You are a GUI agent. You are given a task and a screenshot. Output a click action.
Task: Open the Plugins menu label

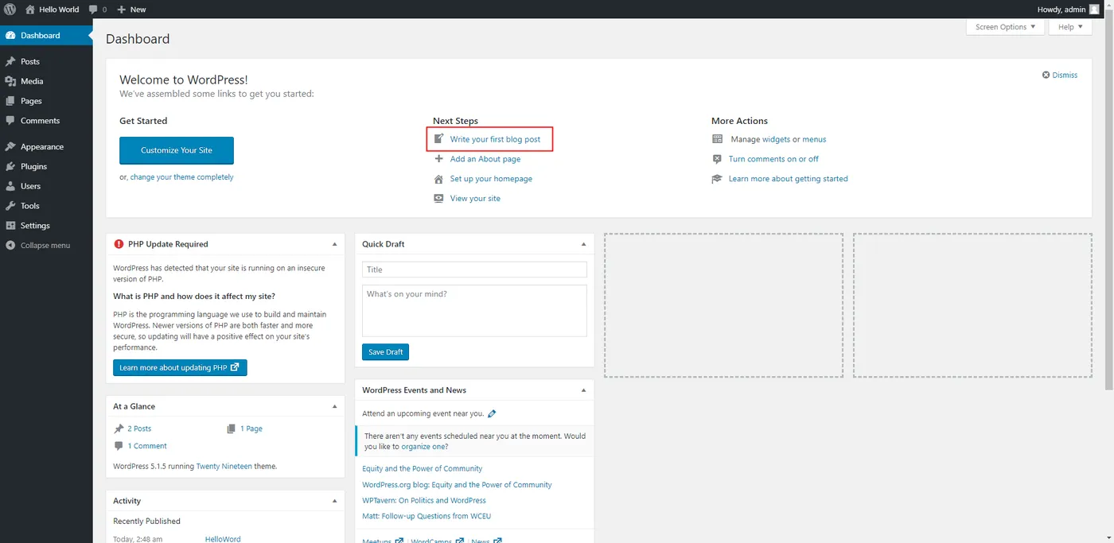coord(33,166)
